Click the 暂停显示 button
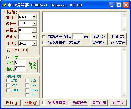 click(x=80, y=103)
